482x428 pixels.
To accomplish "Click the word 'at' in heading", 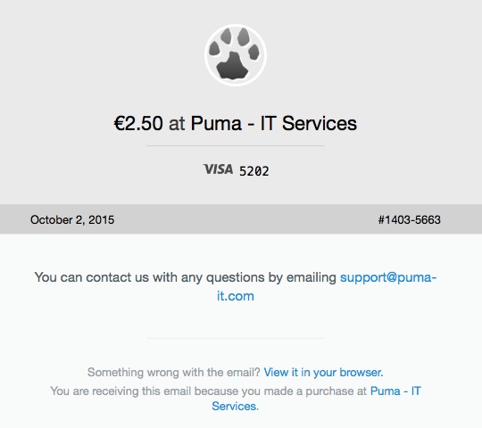I will point(177,124).
